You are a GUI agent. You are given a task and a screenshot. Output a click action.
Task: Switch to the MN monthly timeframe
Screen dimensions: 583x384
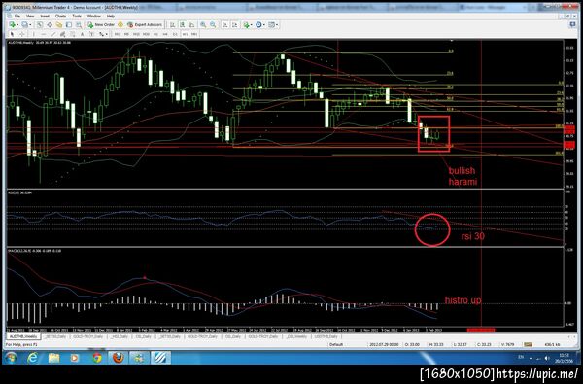click(x=194, y=34)
